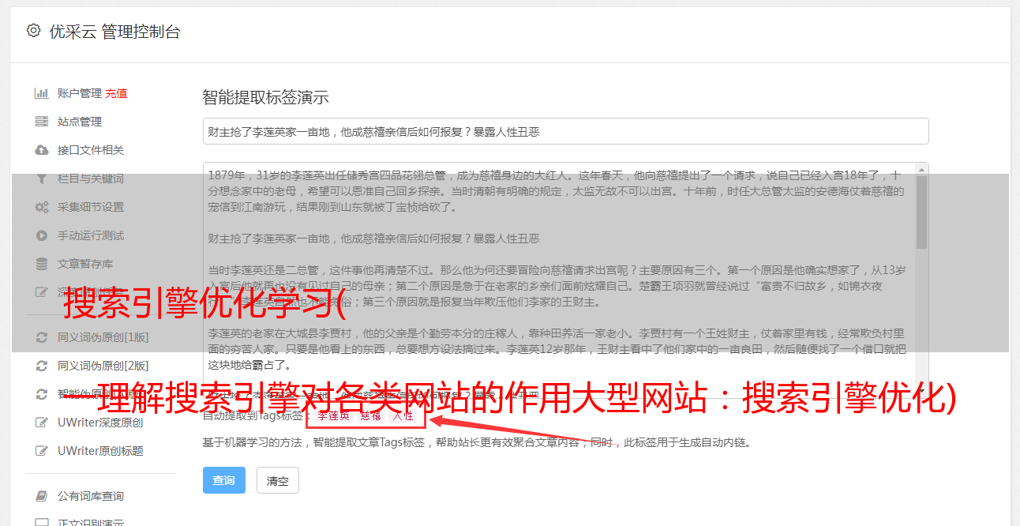The image size is (1020, 526).
Task: Open the 充值 recharge link
Action: (116, 93)
